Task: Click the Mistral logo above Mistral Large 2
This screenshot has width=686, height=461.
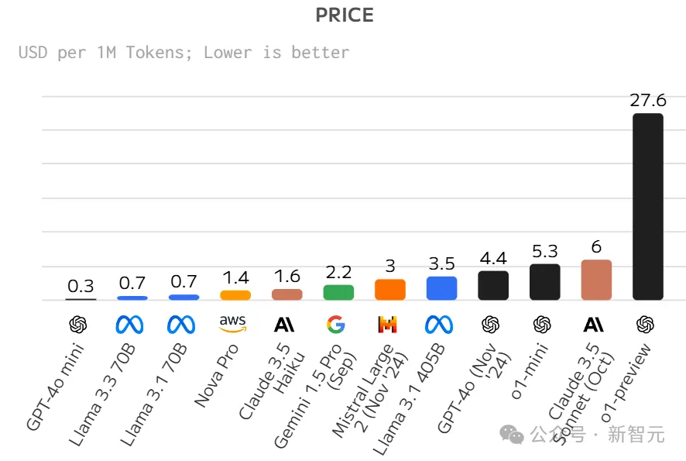Action: click(x=388, y=325)
